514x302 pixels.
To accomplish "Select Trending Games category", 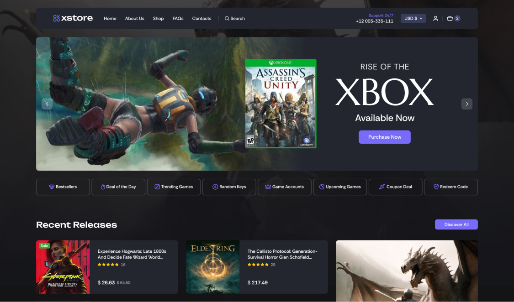I will pyautogui.click(x=174, y=187).
